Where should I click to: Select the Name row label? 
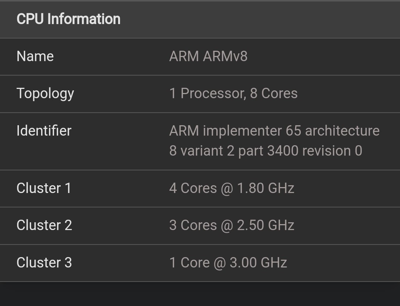pyautogui.click(x=35, y=56)
